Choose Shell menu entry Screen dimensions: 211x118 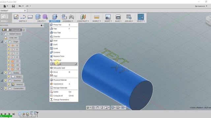point(64,41)
